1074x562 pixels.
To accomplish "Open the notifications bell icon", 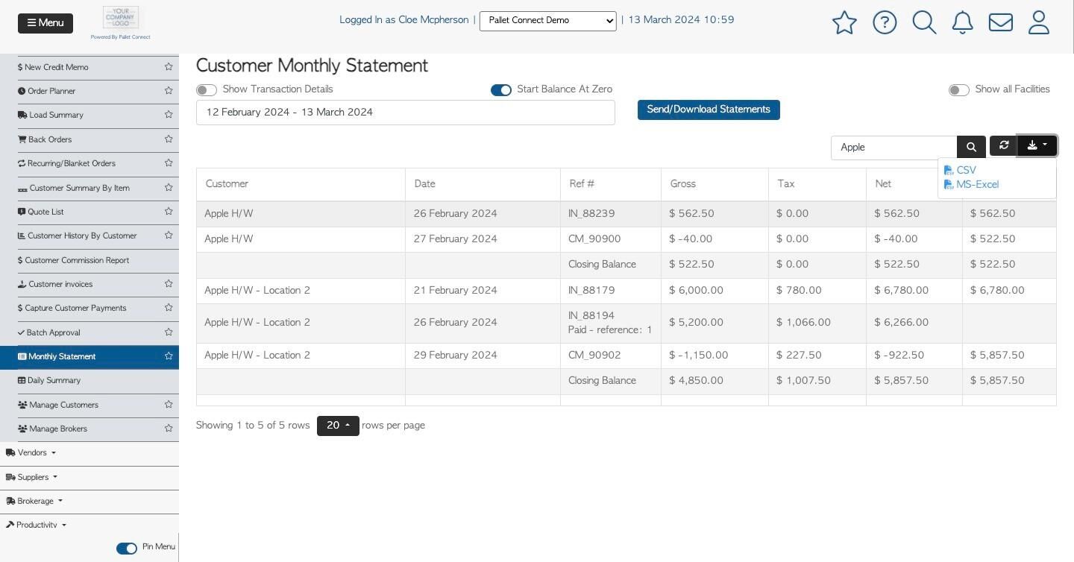I will [963, 22].
